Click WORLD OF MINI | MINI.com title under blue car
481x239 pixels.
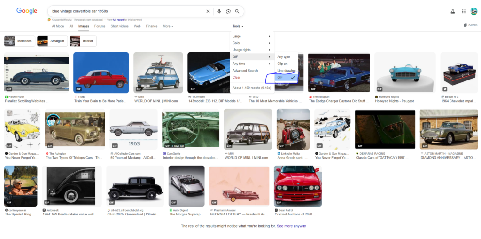tap(156, 101)
